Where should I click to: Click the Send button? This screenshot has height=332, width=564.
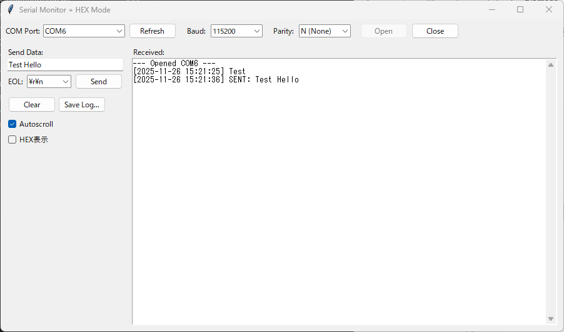pos(98,82)
